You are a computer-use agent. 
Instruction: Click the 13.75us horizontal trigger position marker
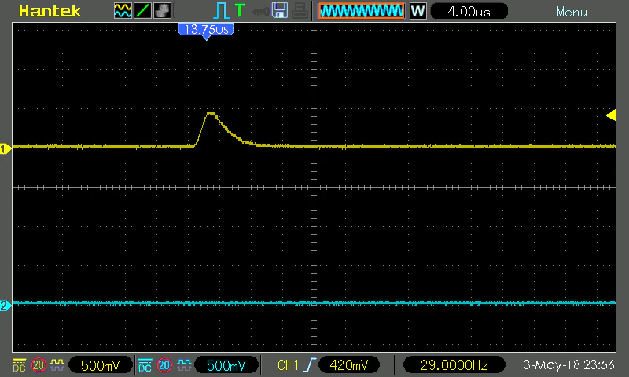pyautogui.click(x=206, y=31)
